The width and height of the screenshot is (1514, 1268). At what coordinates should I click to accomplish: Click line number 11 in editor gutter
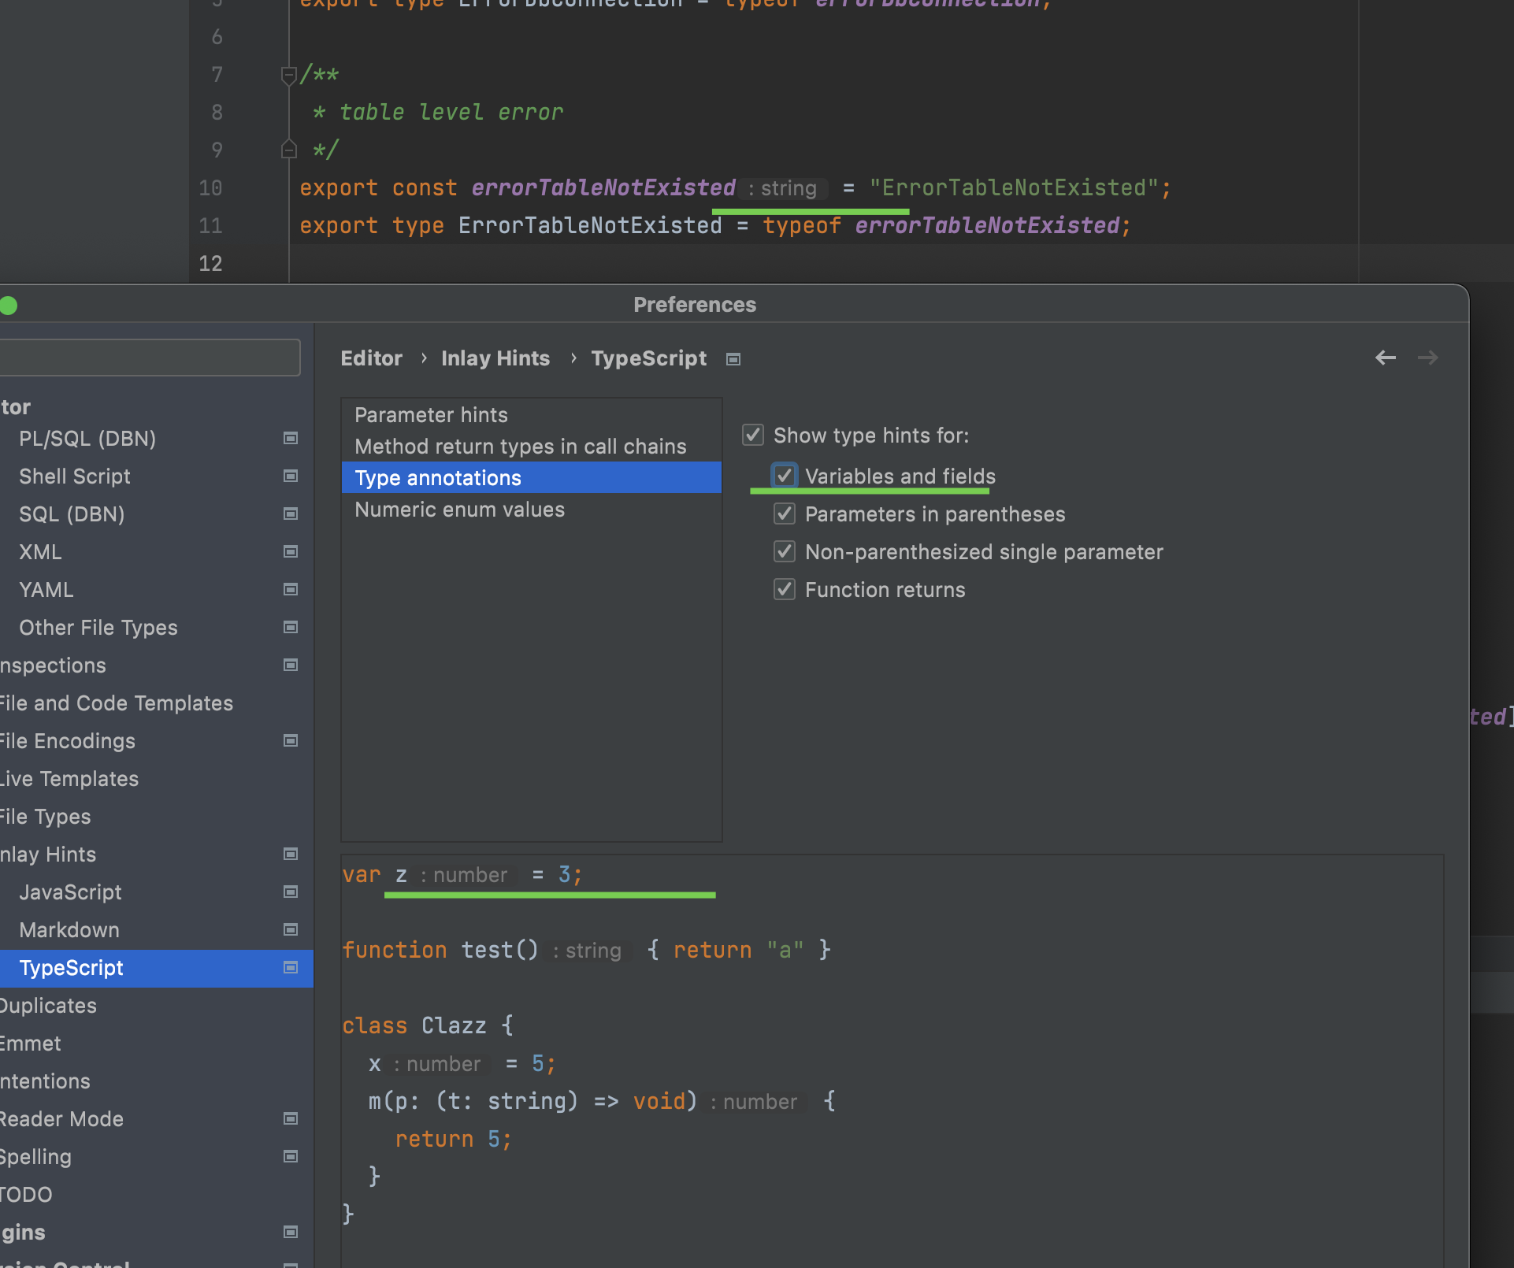tap(210, 226)
